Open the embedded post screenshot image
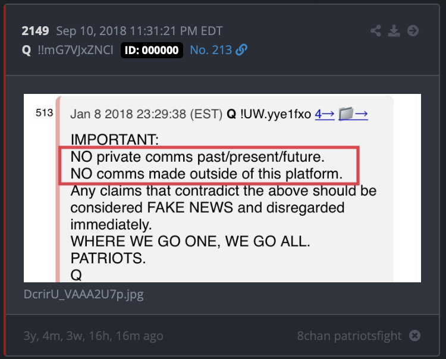 coord(222,188)
